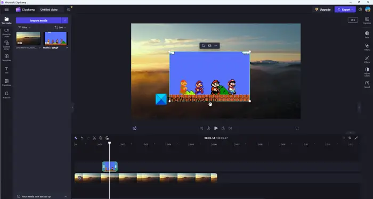Expand the Import media dropdown arrow
Viewport: 373px width, 199px height.
point(64,20)
